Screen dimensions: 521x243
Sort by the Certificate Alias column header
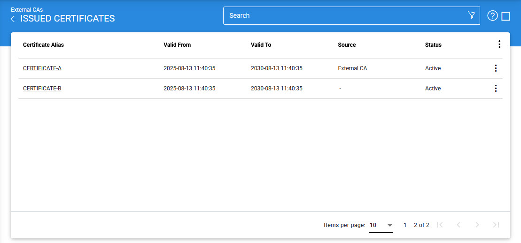(x=43, y=45)
